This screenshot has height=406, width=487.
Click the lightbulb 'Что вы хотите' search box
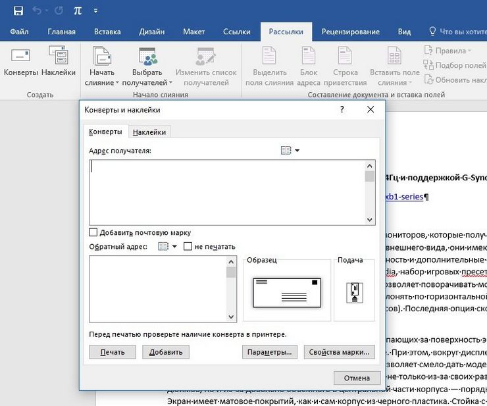click(457, 32)
